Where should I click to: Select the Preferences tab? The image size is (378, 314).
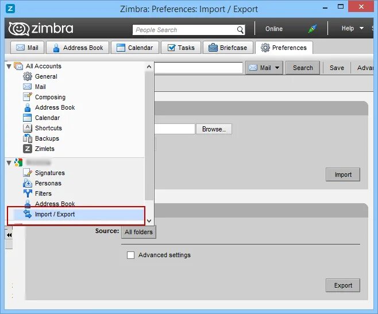click(x=284, y=48)
